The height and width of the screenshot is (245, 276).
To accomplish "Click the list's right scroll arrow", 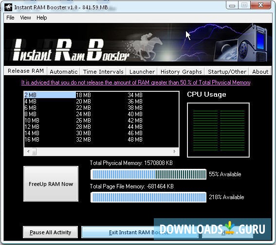I will tap(174, 151).
